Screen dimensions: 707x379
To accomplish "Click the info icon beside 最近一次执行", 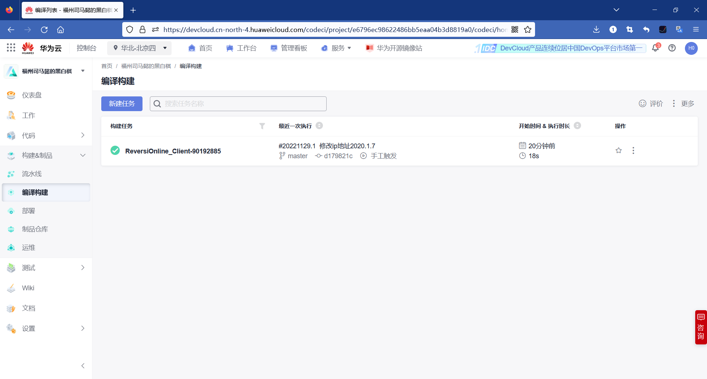I will pyautogui.click(x=320, y=125).
